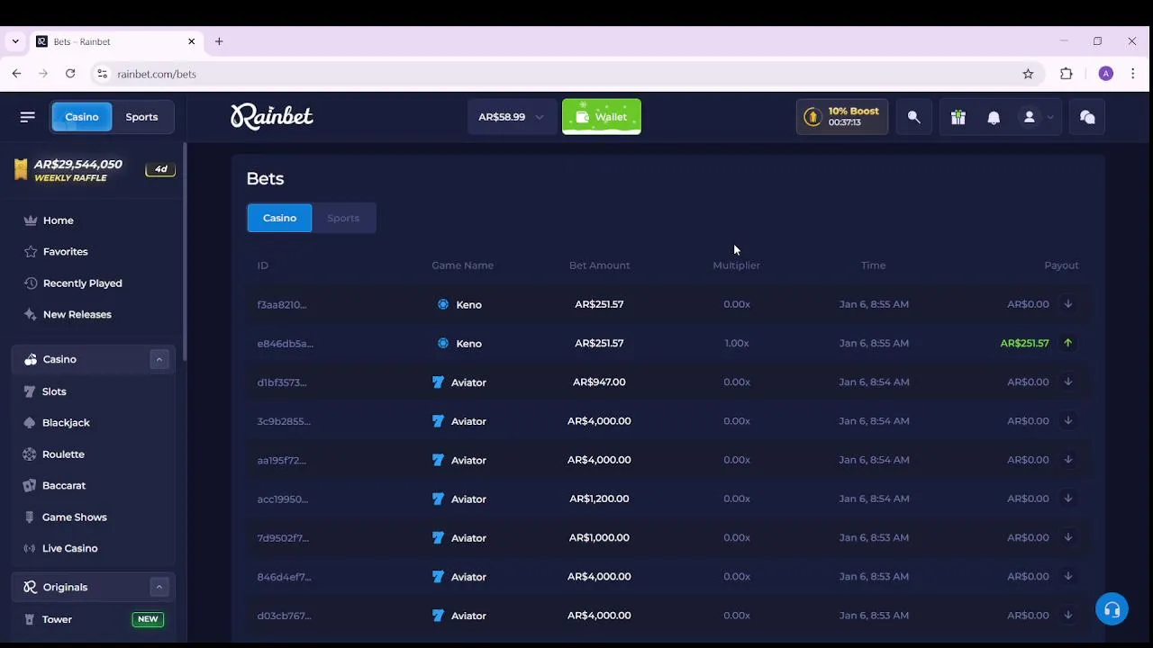Viewport: 1153px width, 648px height.
Task: Click the Aviator icon in 846d4ef7 row
Action: coord(438,577)
